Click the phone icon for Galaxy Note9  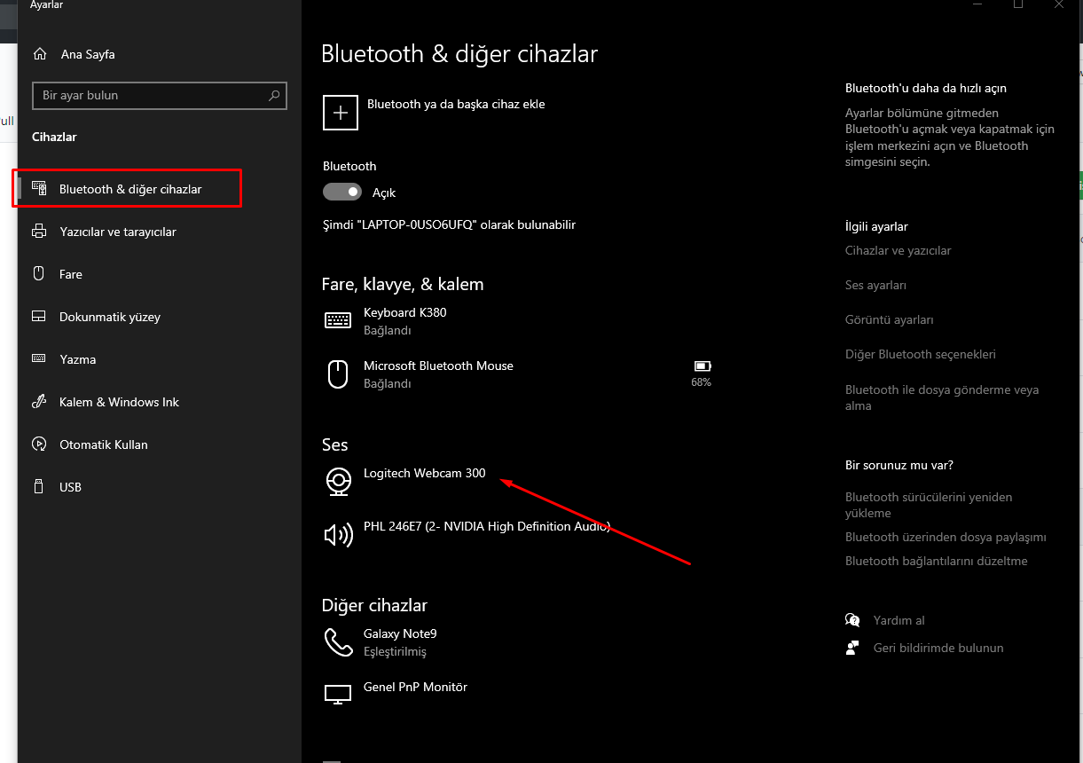pyautogui.click(x=338, y=642)
